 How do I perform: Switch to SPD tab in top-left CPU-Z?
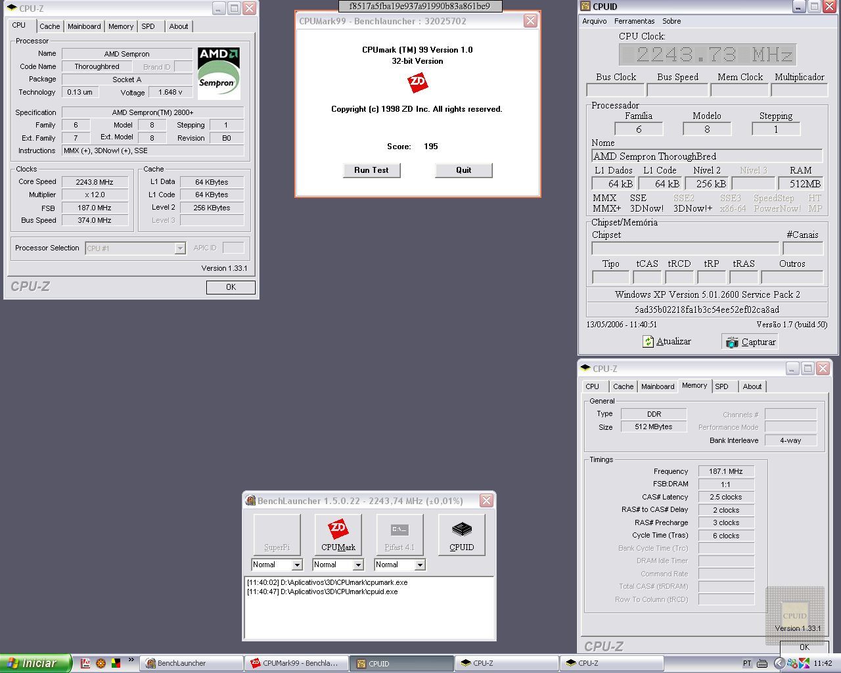[x=148, y=26]
